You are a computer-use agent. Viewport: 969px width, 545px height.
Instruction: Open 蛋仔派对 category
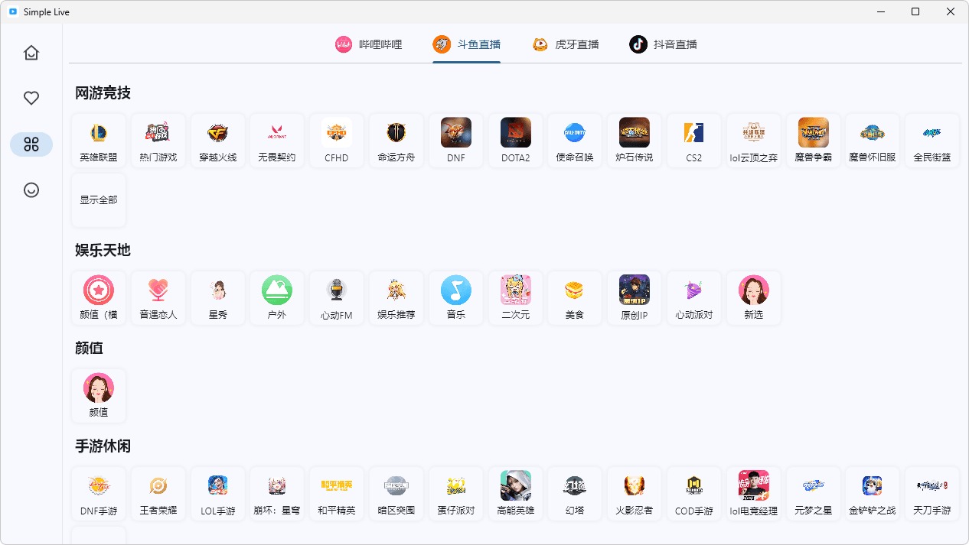point(456,494)
